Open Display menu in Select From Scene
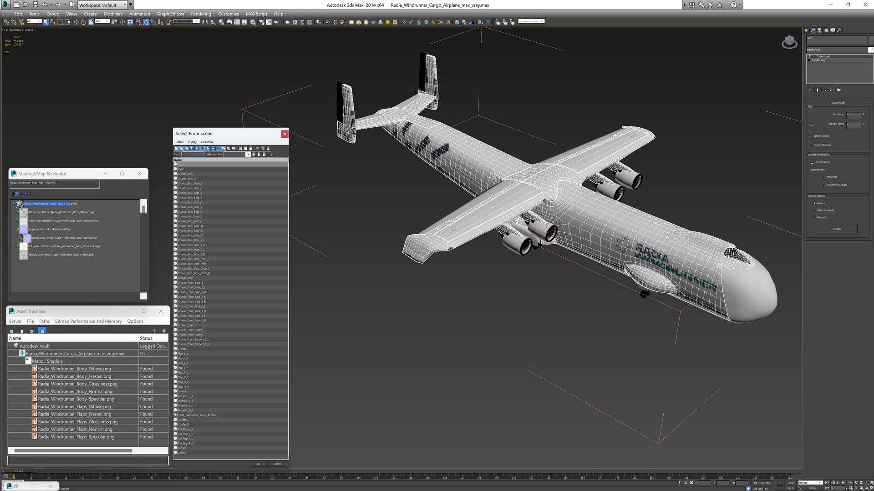 click(x=192, y=142)
